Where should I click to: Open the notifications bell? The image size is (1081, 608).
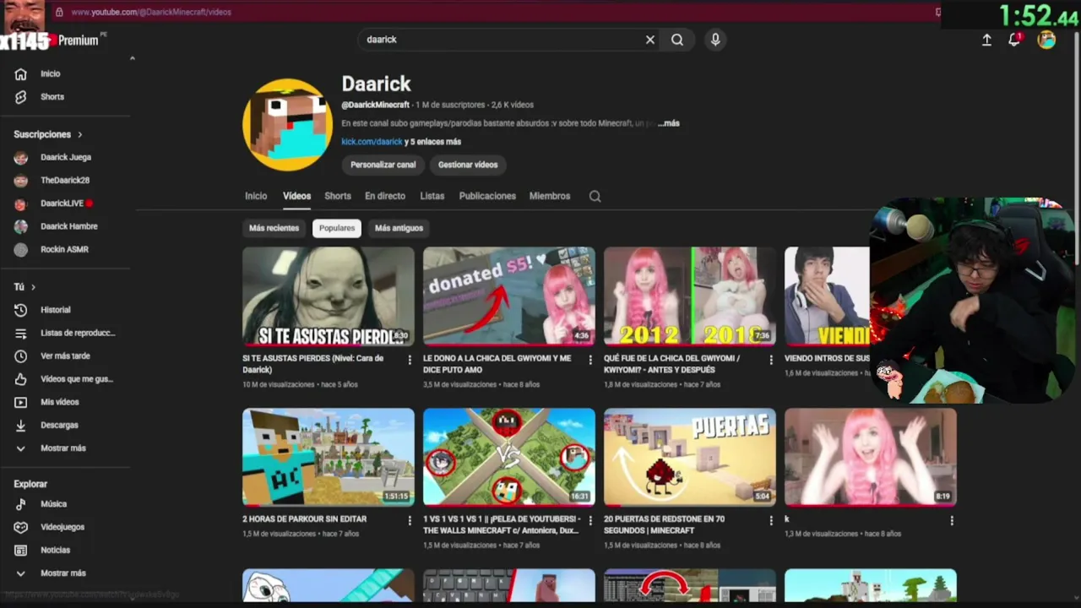click(1014, 40)
